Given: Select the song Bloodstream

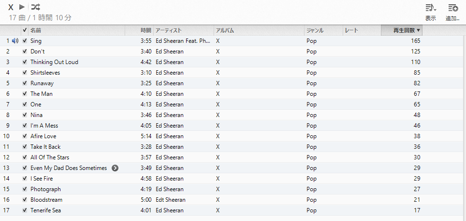Looking at the screenshot, I should [x=46, y=200].
